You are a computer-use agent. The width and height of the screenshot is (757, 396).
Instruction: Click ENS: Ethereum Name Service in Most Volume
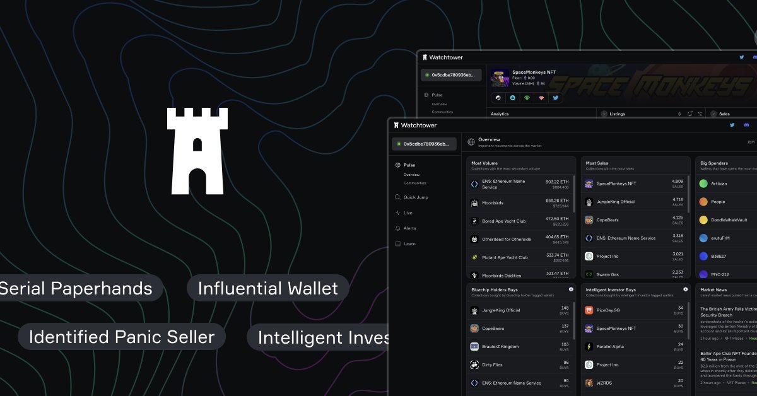[520, 184]
